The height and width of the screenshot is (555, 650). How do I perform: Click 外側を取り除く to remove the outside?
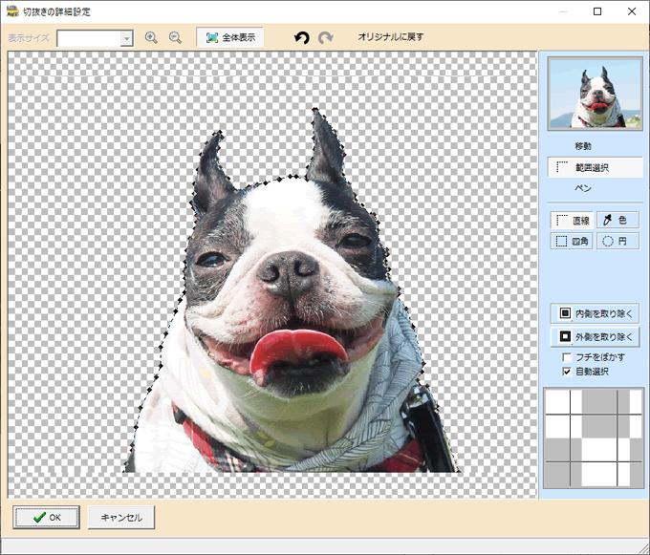[x=596, y=336]
